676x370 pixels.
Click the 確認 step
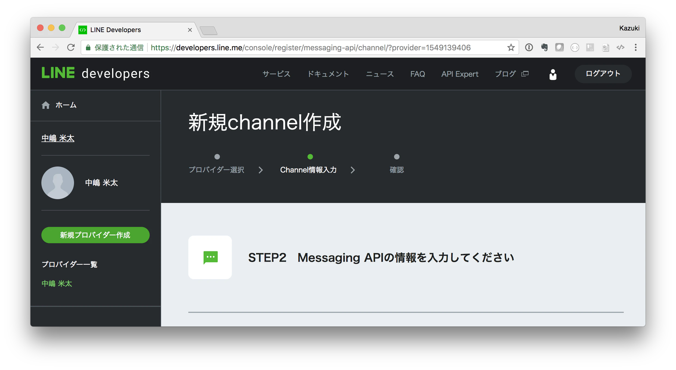(397, 170)
